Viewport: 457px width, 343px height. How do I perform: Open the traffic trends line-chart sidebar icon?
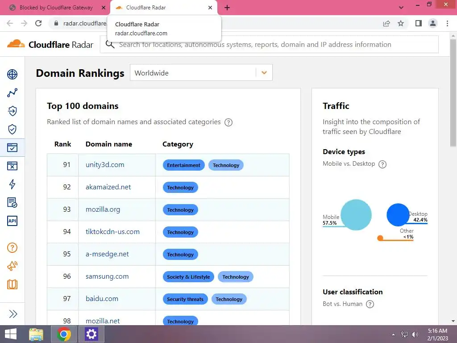(x=12, y=93)
